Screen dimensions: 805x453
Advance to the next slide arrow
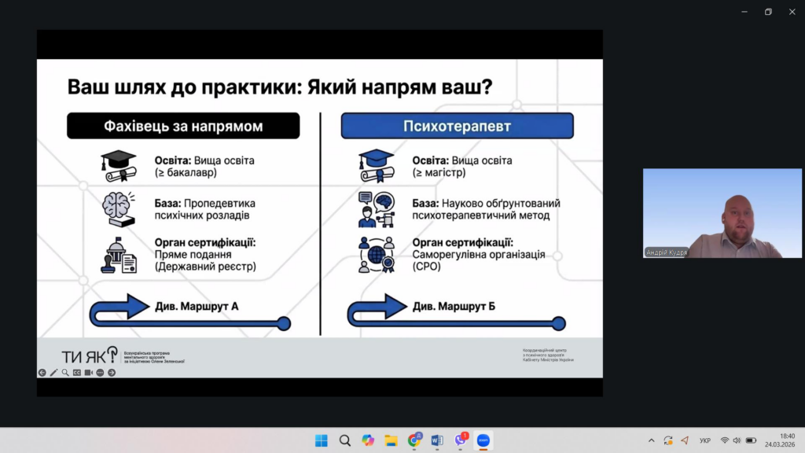click(112, 373)
